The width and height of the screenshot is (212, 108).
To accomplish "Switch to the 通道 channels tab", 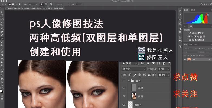I will (x=191, y=45).
